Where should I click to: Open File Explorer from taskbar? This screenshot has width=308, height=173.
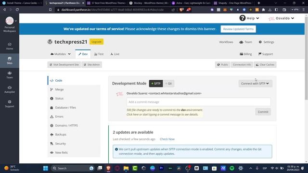pos(126,168)
